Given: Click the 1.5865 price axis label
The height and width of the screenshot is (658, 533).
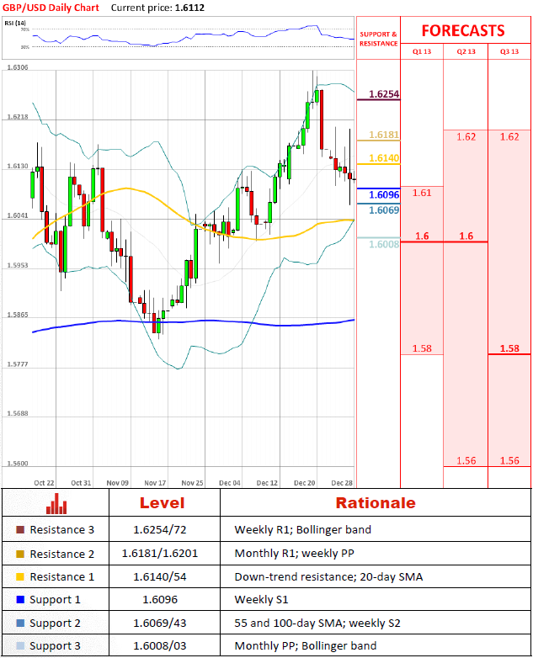Looking at the screenshot, I should click(x=18, y=315).
